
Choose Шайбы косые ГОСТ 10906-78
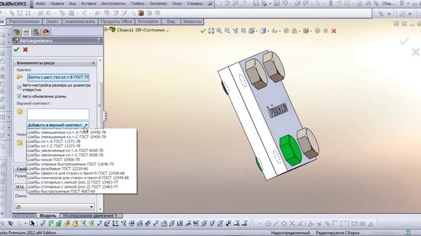click(54, 159)
